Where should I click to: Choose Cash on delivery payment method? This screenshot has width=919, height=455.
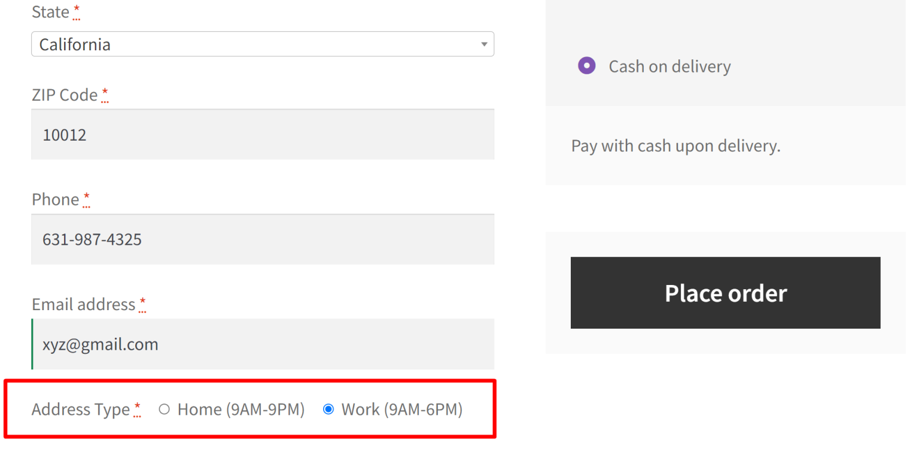click(587, 65)
